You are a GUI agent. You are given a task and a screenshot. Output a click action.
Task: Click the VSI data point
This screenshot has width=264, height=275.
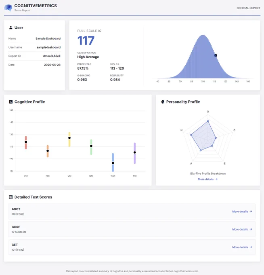pyautogui.click(x=69, y=138)
